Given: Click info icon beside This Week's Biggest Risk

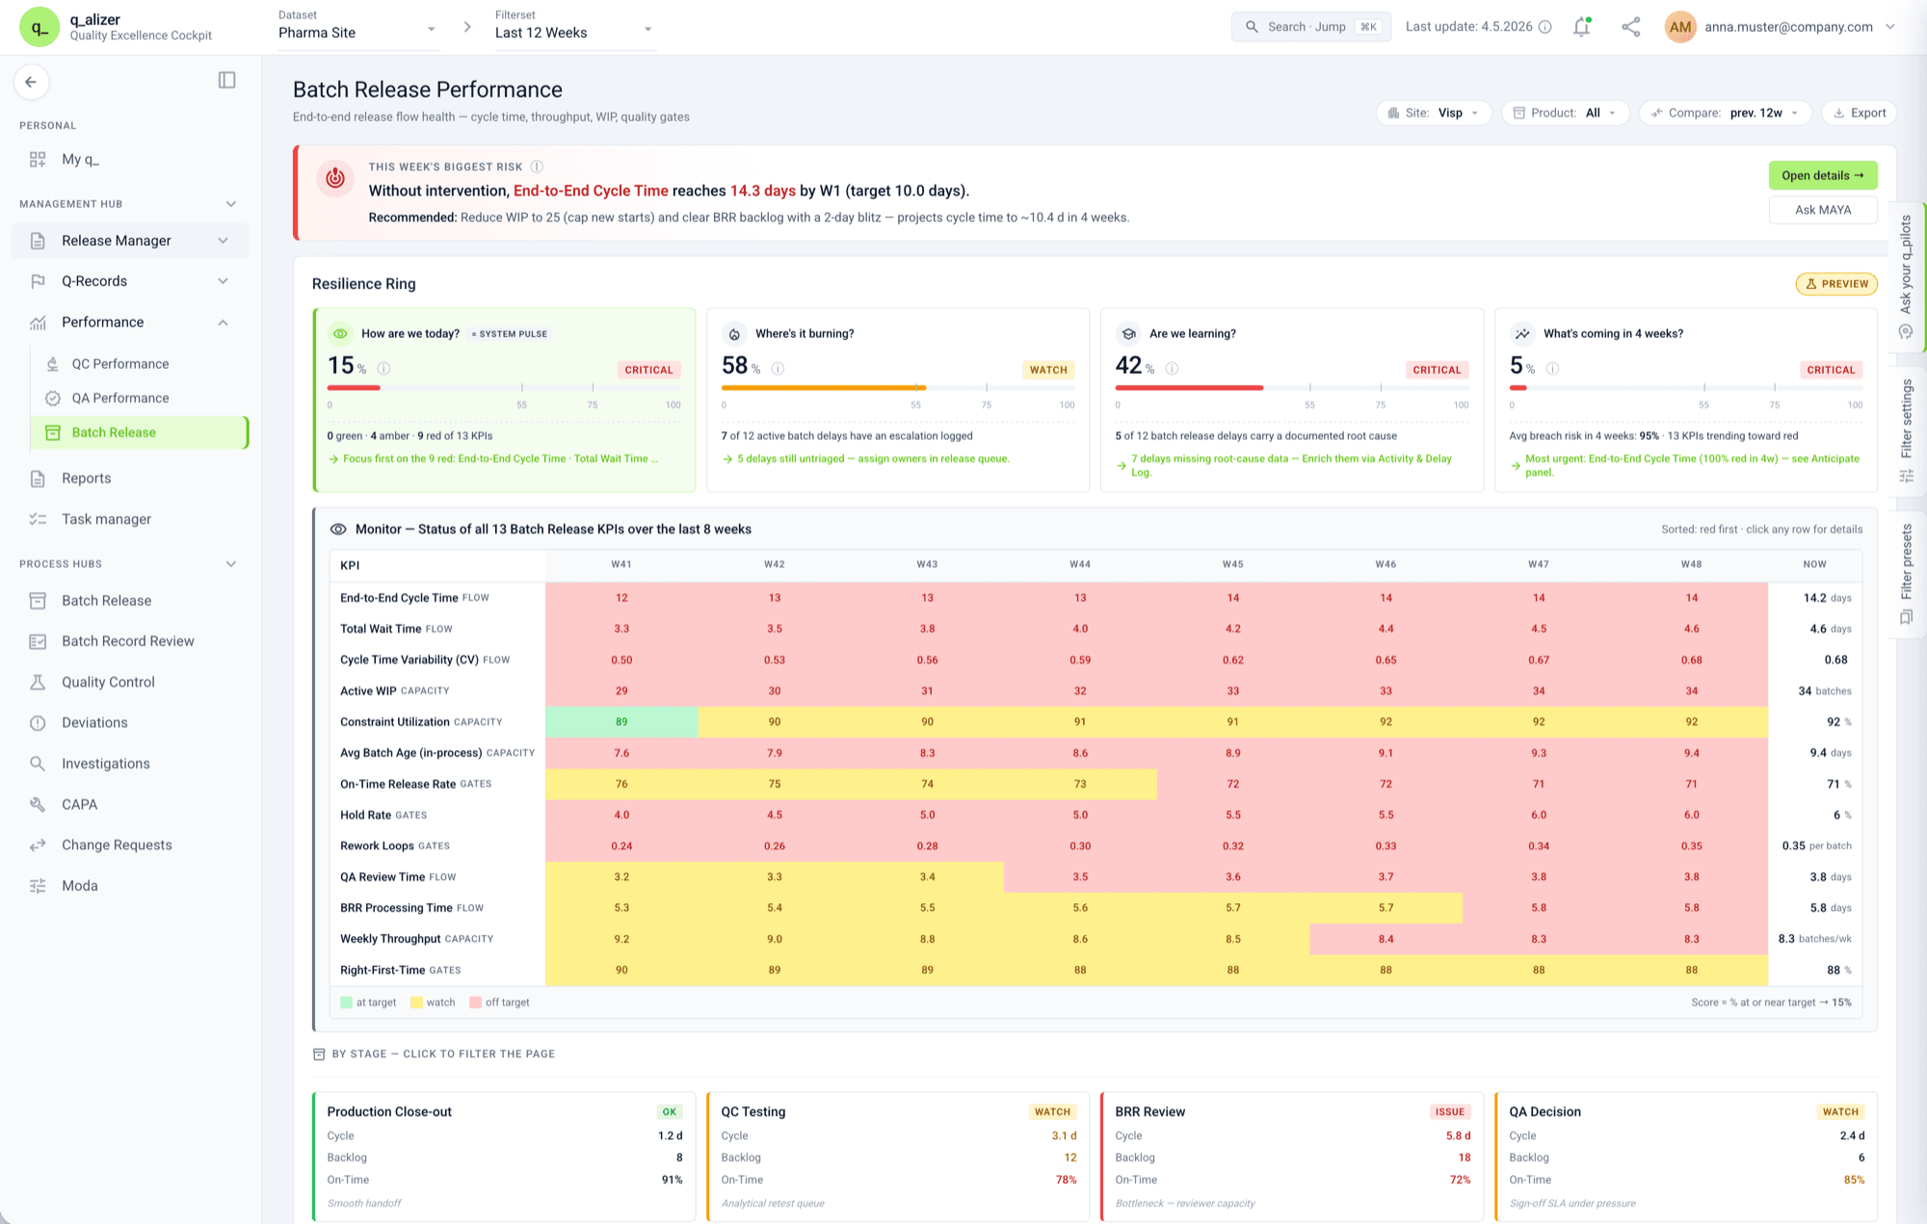Looking at the screenshot, I should pyautogui.click(x=537, y=167).
